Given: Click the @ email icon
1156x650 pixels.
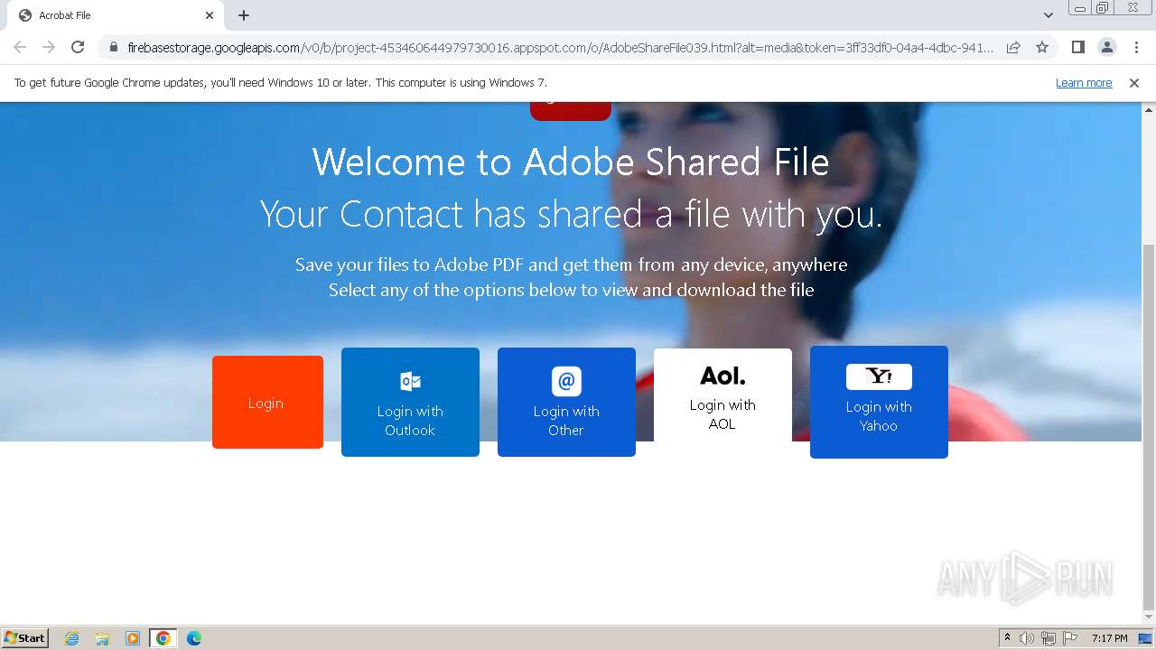Looking at the screenshot, I should [x=566, y=381].
